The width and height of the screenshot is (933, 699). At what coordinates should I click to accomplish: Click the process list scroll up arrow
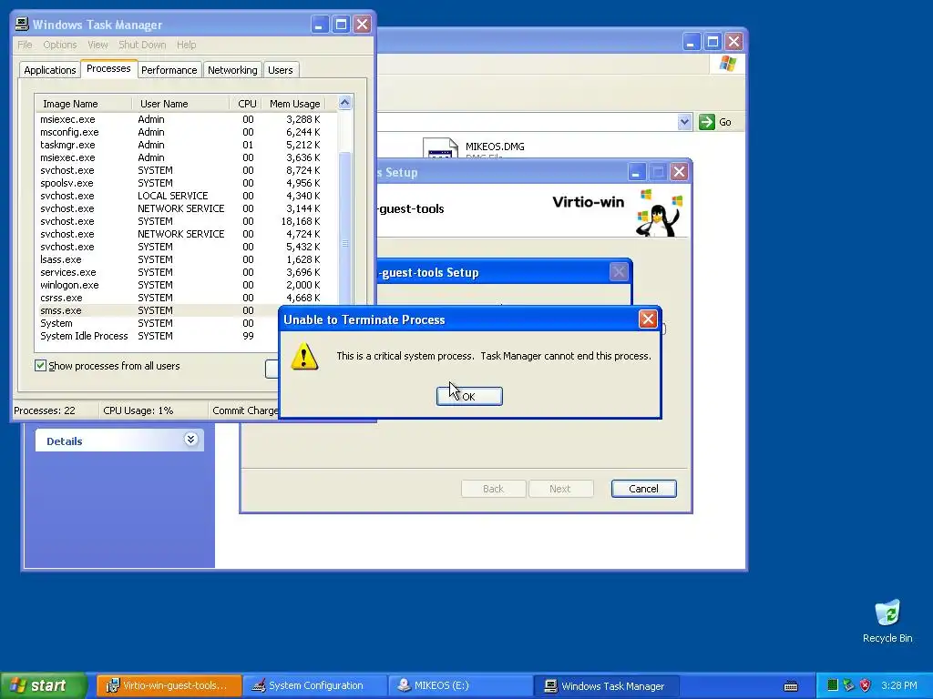coord(344,103)
